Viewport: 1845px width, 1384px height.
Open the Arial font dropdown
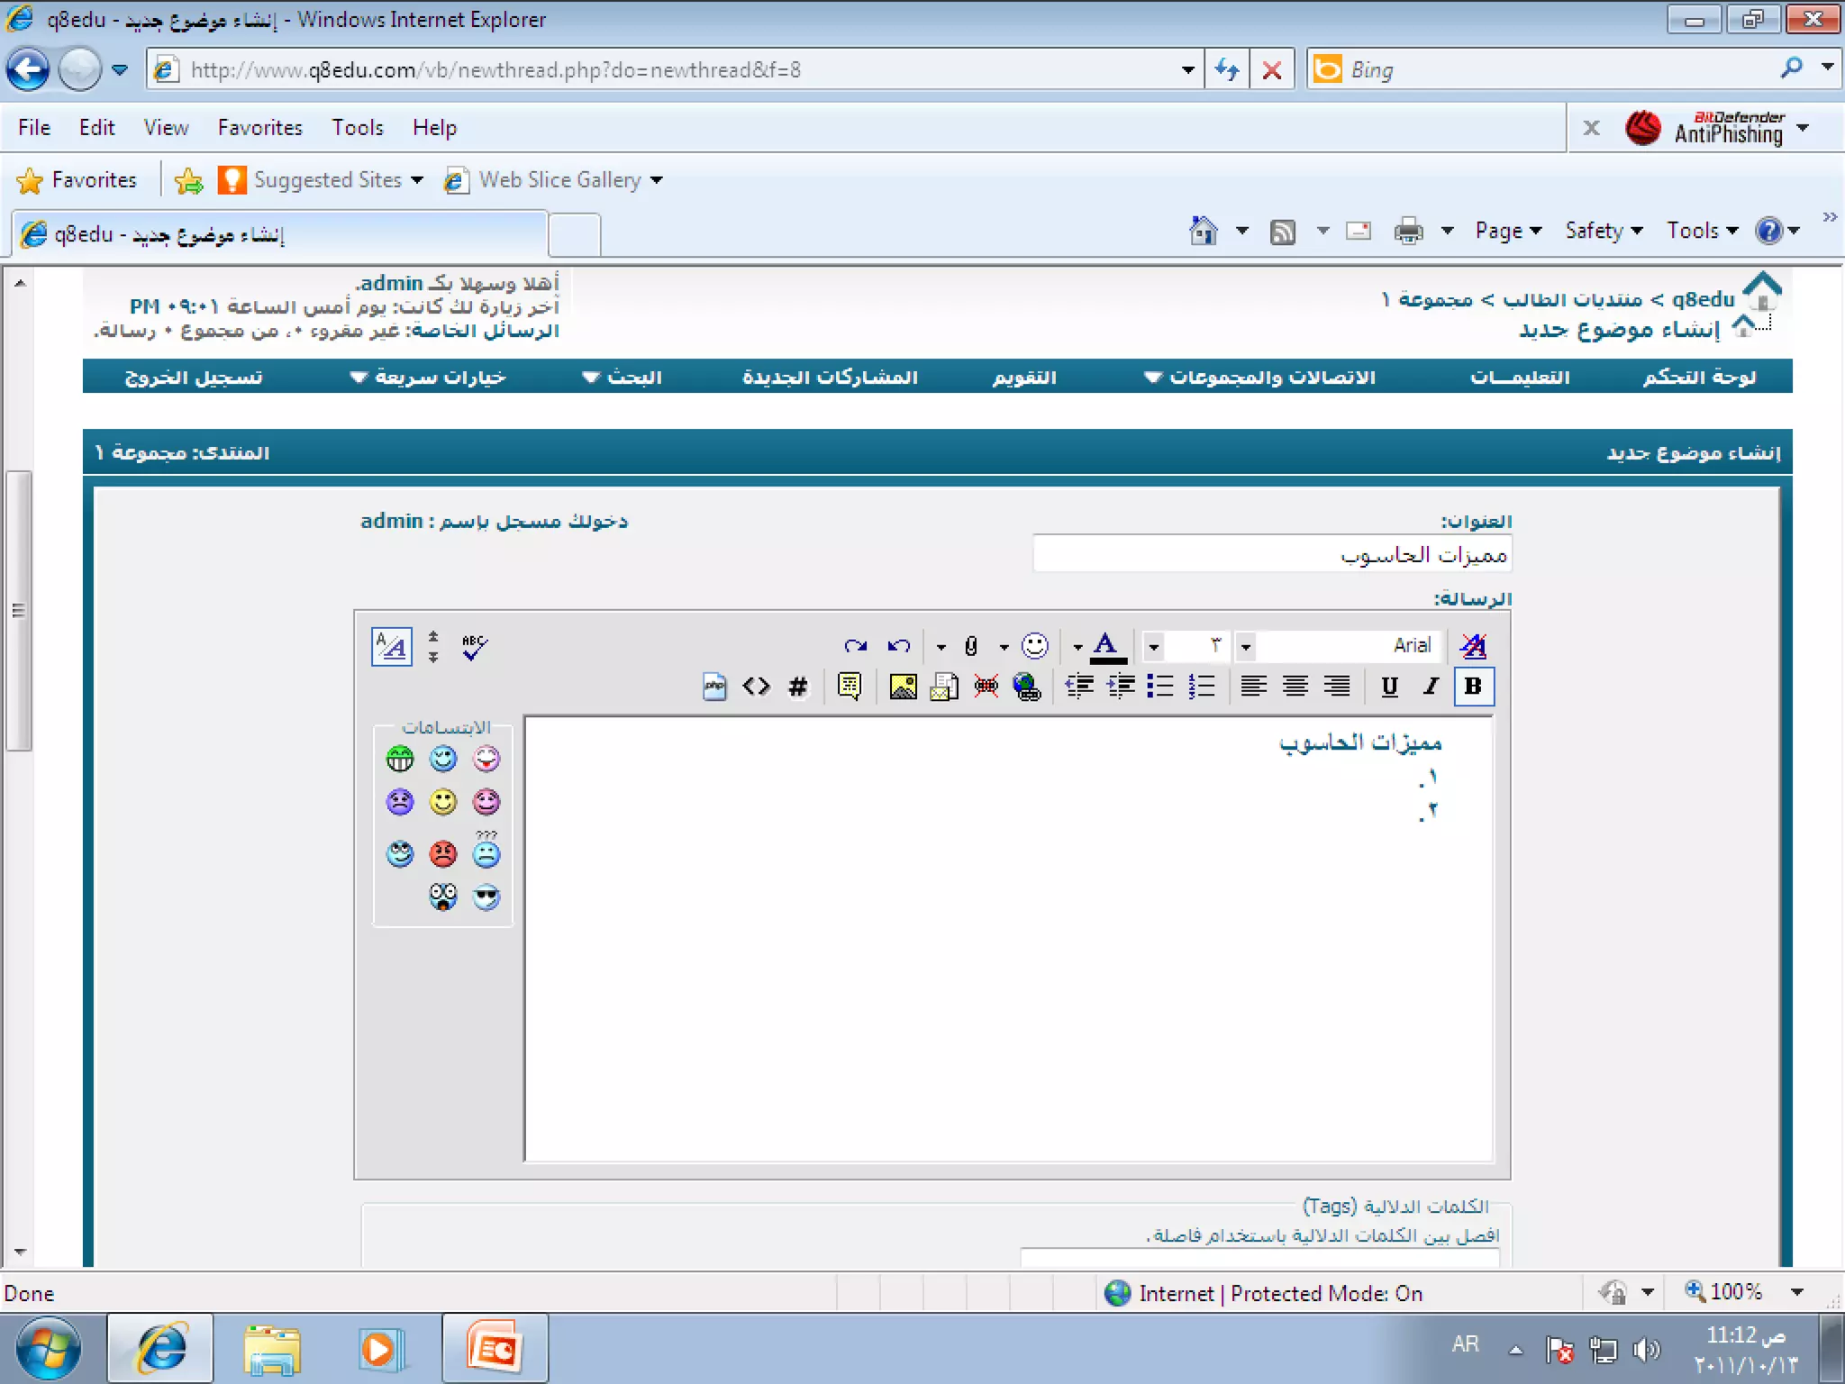pos(1246,646)
